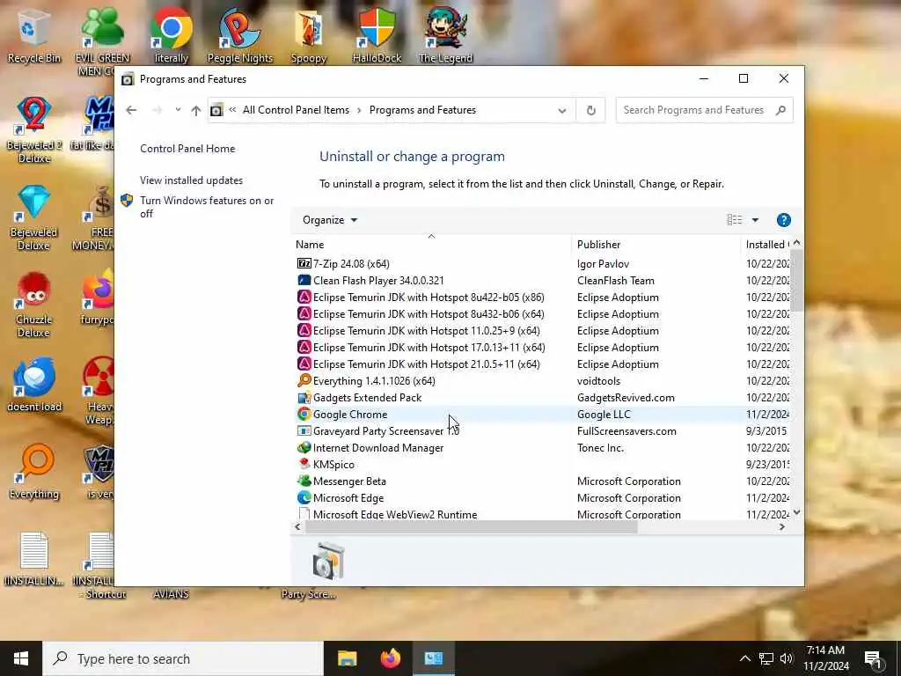Image resolution: width=901 pixels, height=676 pixels.
Task: Open Control Panel Home link
Action: pyautogui.click(x=187, y=148)
